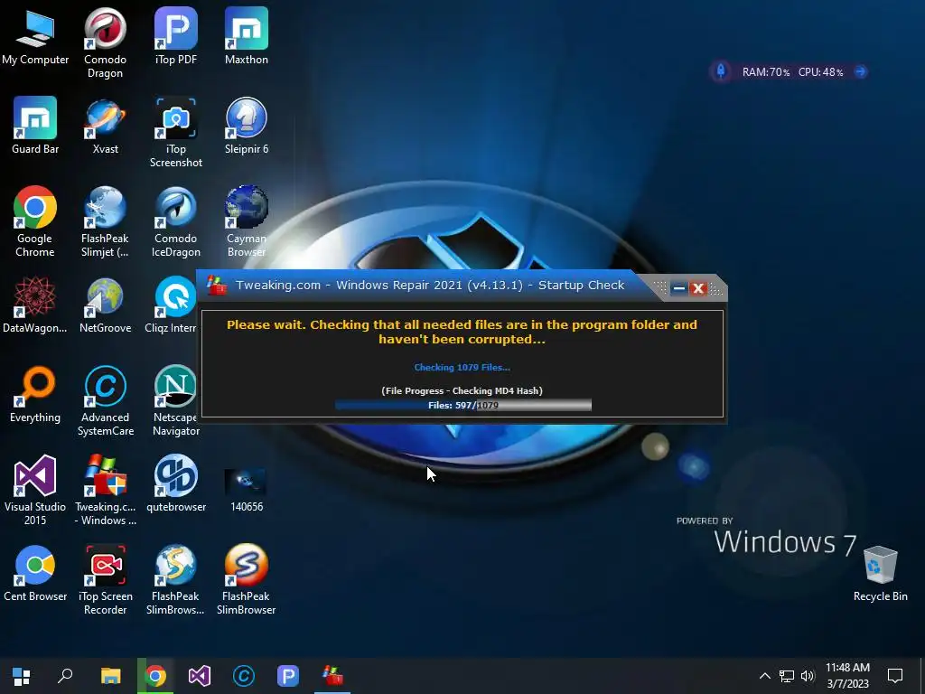Click the Files 597/1079 progress bar
This screenshot has height=694, width=925.
(463, 405)
